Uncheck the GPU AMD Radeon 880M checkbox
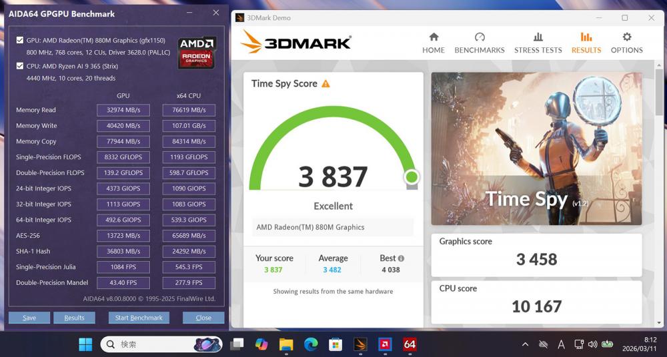 19,41
